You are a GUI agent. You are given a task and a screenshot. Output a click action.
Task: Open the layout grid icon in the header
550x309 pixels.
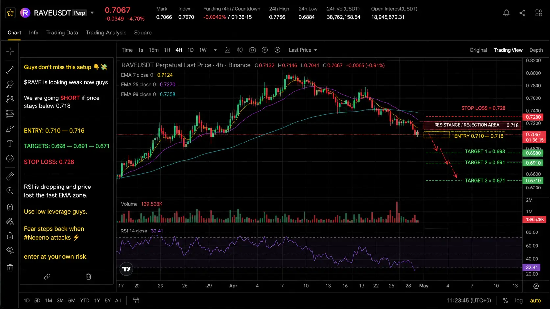tap(538, 13)
